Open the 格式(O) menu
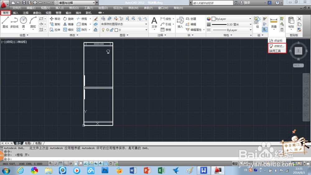311x175 pixels. click(74, 8)
